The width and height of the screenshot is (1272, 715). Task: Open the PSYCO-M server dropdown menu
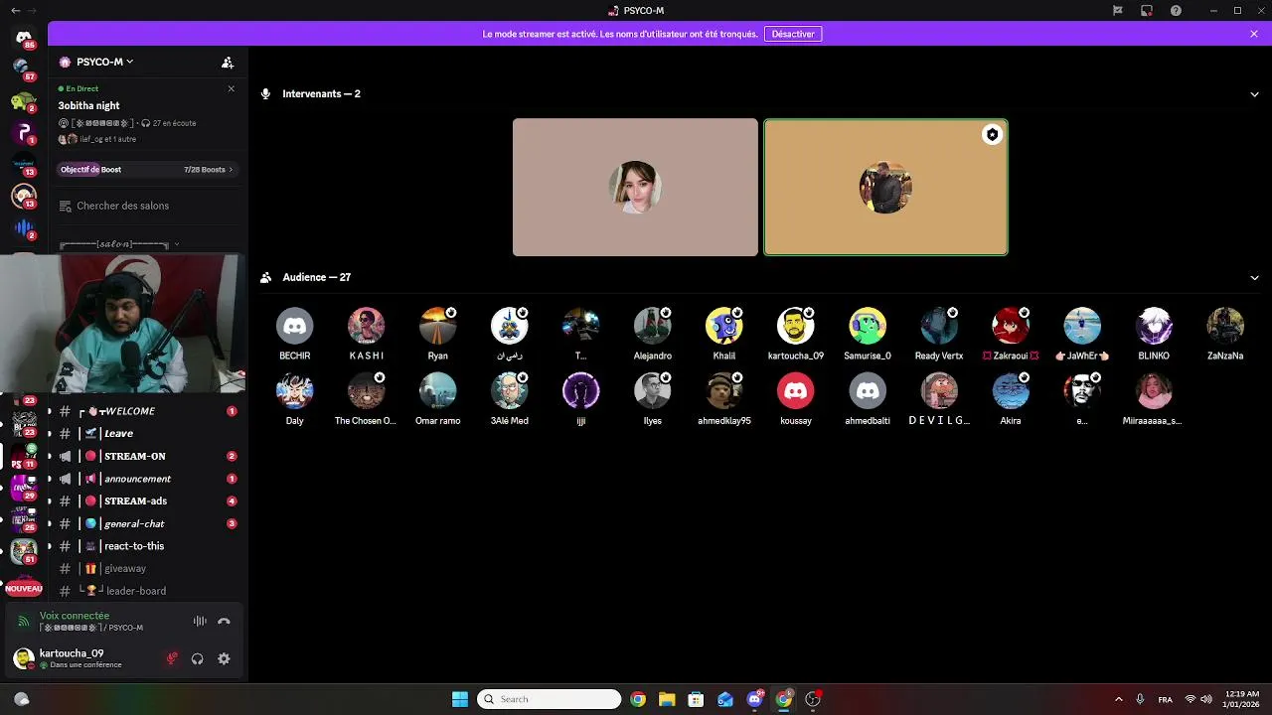pyautogui.click(x=95, y=62)
